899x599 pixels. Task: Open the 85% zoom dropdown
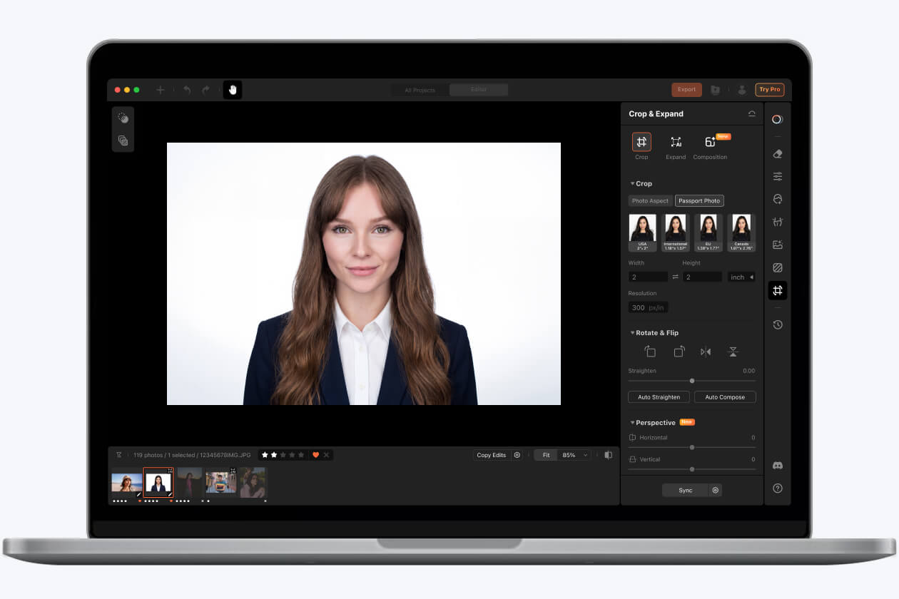pyautogui.click(x=574, y=455)
